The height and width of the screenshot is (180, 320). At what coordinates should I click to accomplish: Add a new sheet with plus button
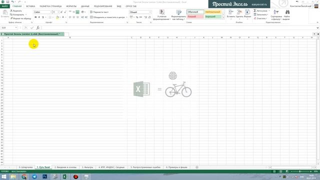pyautogui.click(x=196, y=167)
